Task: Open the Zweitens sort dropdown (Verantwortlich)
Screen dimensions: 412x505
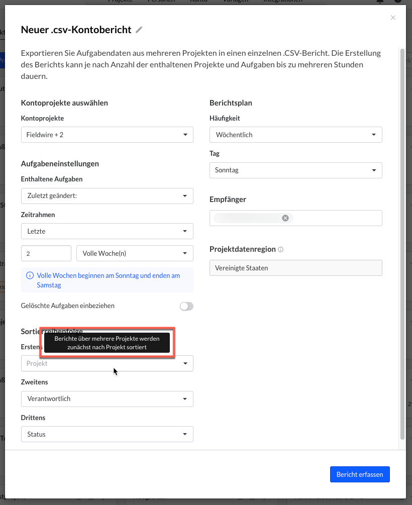Action: pyautogui.click(x=107, y=399)
